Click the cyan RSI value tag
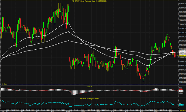186x112 pixels. tap(181, 104)
